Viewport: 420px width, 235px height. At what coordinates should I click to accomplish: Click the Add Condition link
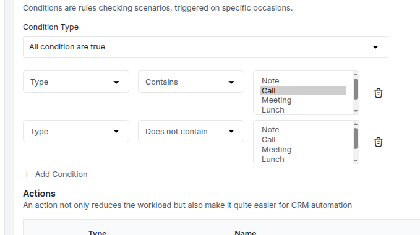coord(61,174)
